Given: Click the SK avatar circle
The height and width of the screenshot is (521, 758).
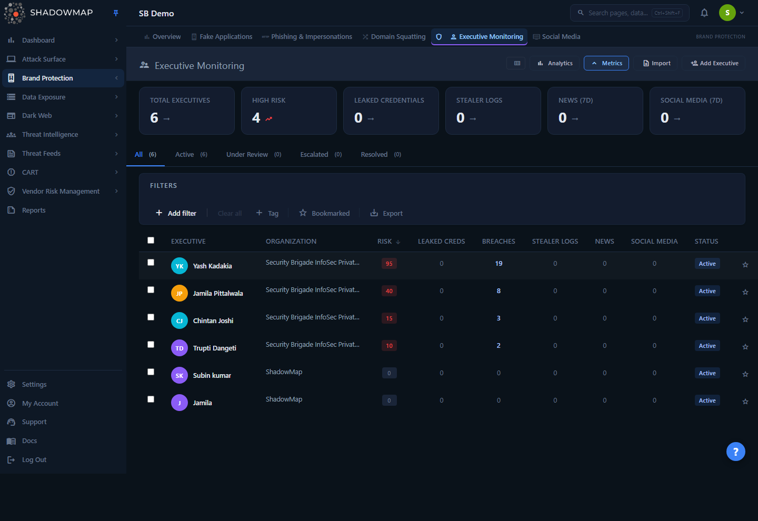Looking at the screenshot, I should coord(179,375).
